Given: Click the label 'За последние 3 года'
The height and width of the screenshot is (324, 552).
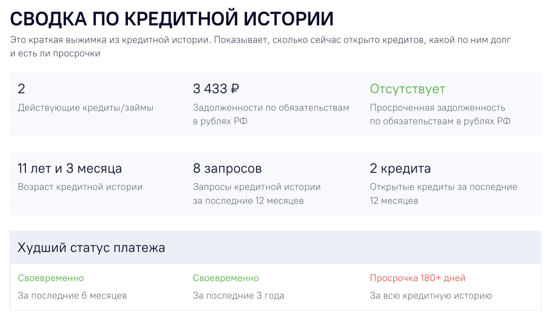Looking at the screenshot, I should pyautogui.click(x=238, y=296).
